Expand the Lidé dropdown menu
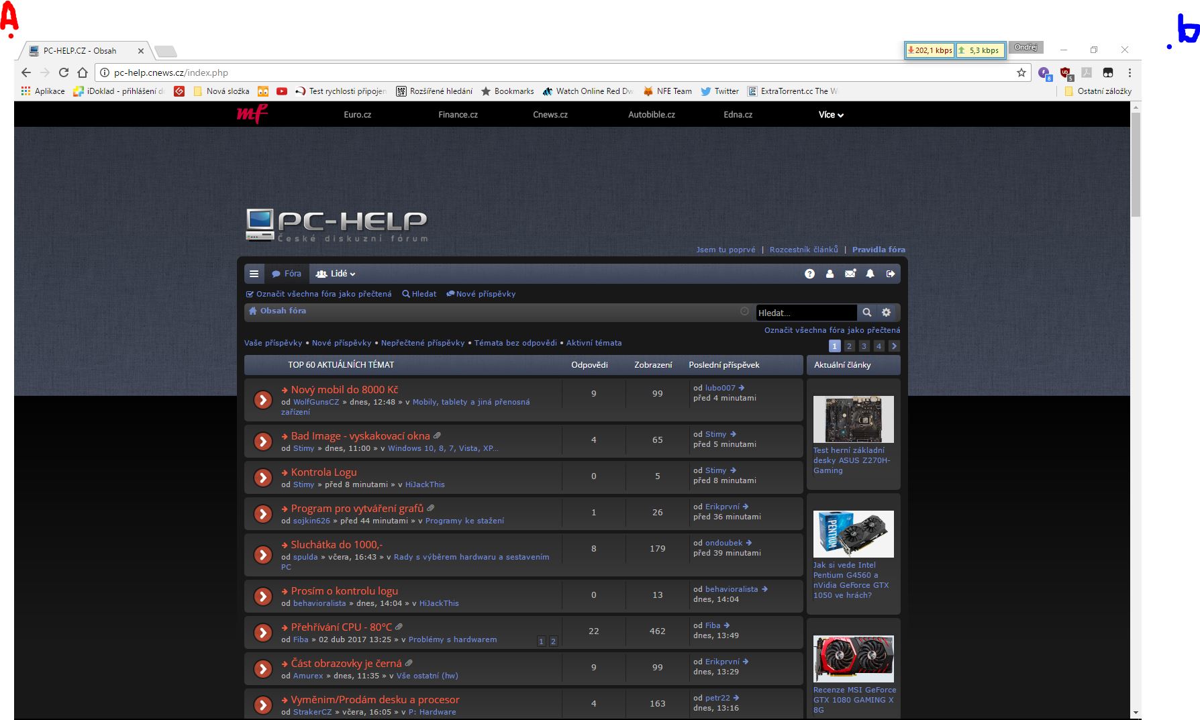 coord(336,274)
